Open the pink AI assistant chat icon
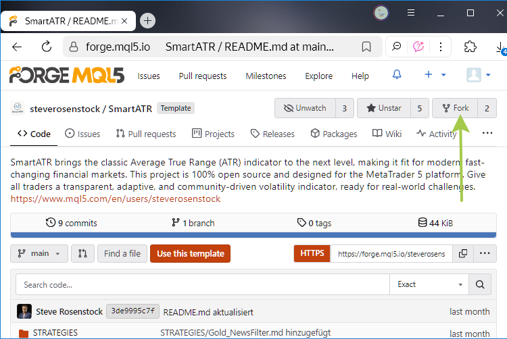This screenshot has width=507, height=339. pyautogui.click(x=418, y=47)
